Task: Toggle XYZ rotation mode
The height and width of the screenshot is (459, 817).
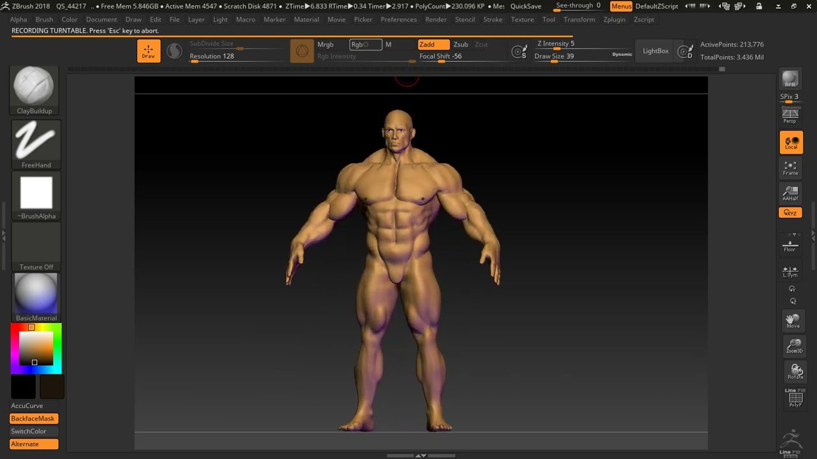Action: point(790,212)
